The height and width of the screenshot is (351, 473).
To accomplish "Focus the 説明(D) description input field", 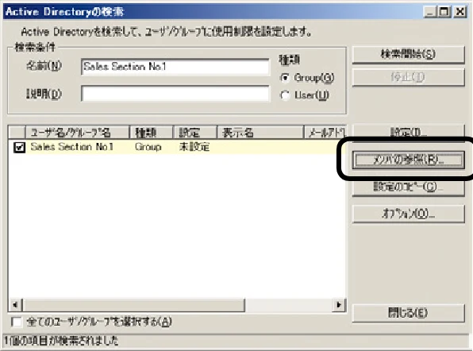I will tap(175, 94).
